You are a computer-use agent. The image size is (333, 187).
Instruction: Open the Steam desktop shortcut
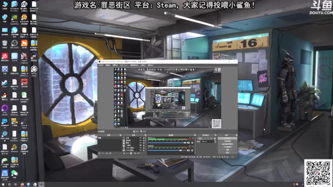tap(5, 83)
